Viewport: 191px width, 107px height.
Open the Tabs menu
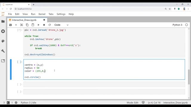tap(51, 14)
